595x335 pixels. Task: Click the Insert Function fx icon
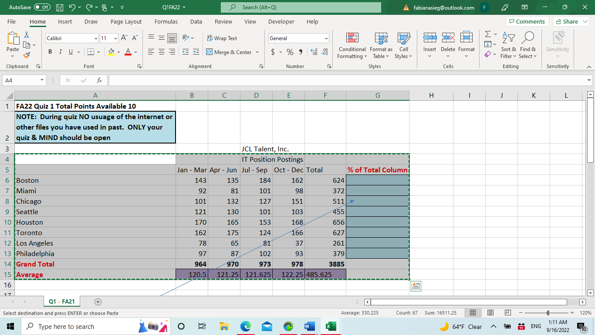99,80
